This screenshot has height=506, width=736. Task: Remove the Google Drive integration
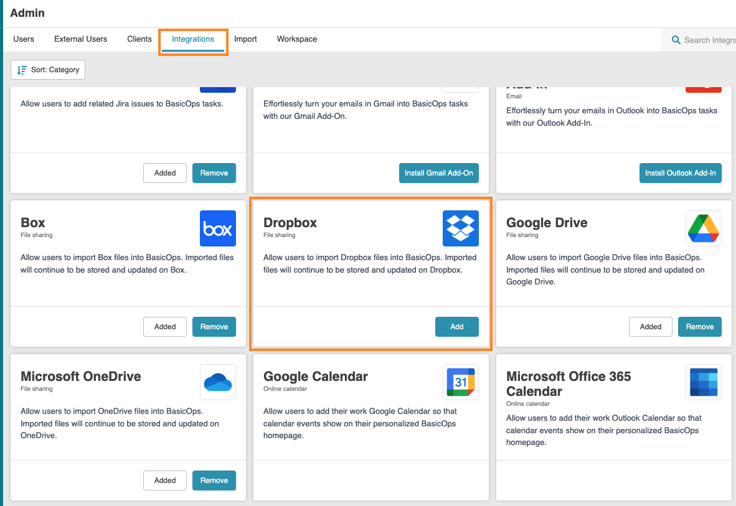click(699, 327)
